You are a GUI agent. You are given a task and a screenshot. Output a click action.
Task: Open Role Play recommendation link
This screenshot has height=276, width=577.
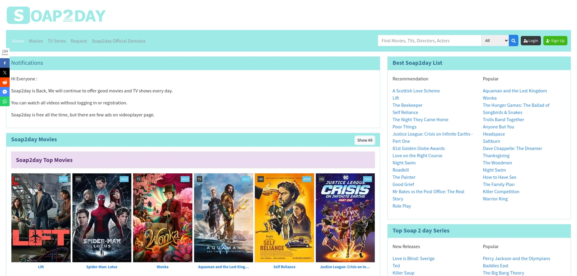click(x=401, y=206)
